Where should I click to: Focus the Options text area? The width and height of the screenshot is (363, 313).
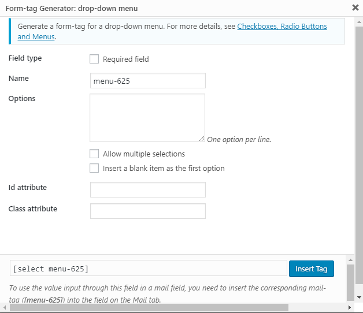click(x=147, y=117)
